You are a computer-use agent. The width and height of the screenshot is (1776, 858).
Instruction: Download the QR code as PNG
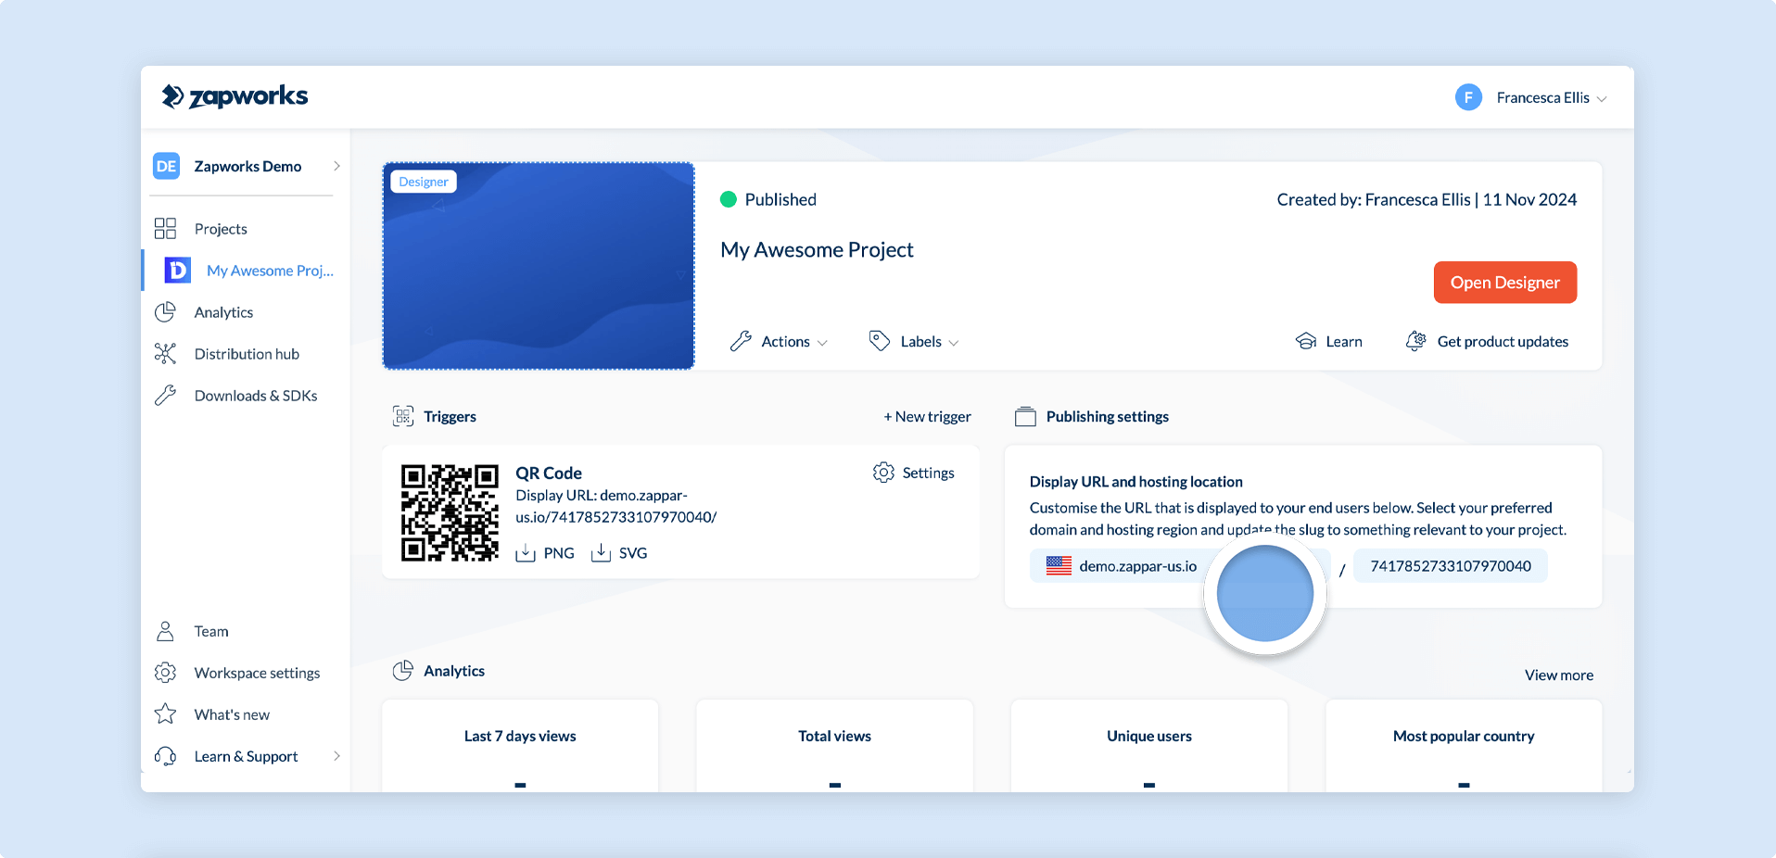[x=545, y=553]
